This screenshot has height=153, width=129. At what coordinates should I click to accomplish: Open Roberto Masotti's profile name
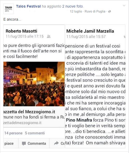(22, 31)
